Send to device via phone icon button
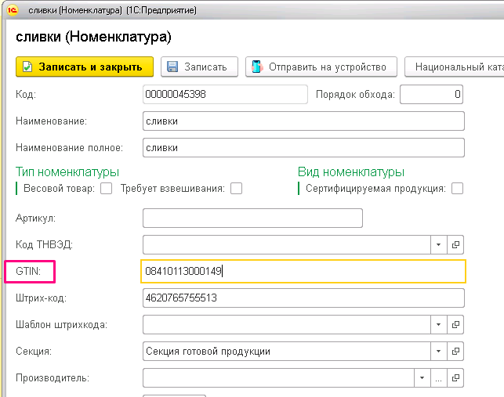 point(321,67)
